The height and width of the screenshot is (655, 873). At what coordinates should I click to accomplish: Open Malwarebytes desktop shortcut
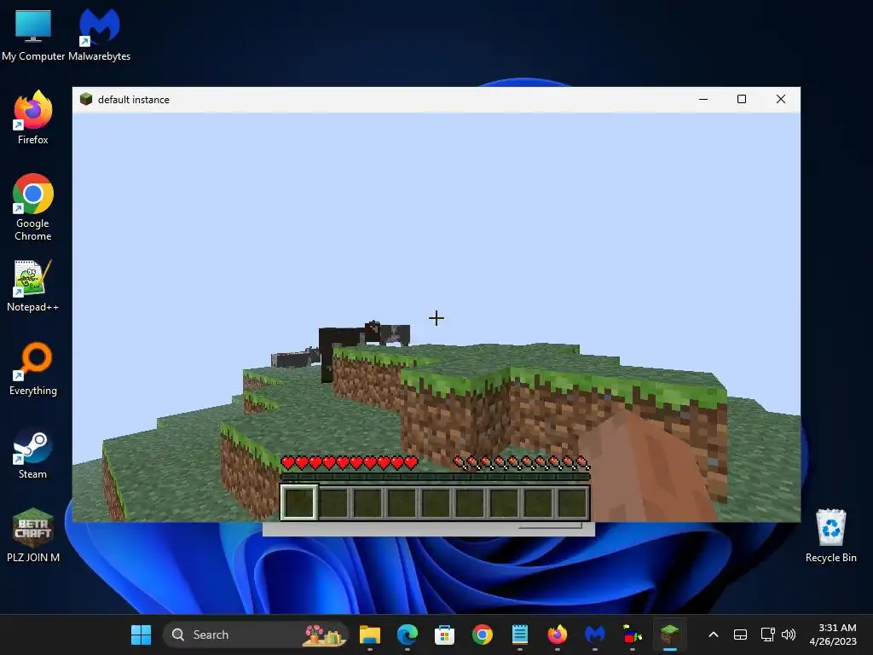tap(99, 33)
